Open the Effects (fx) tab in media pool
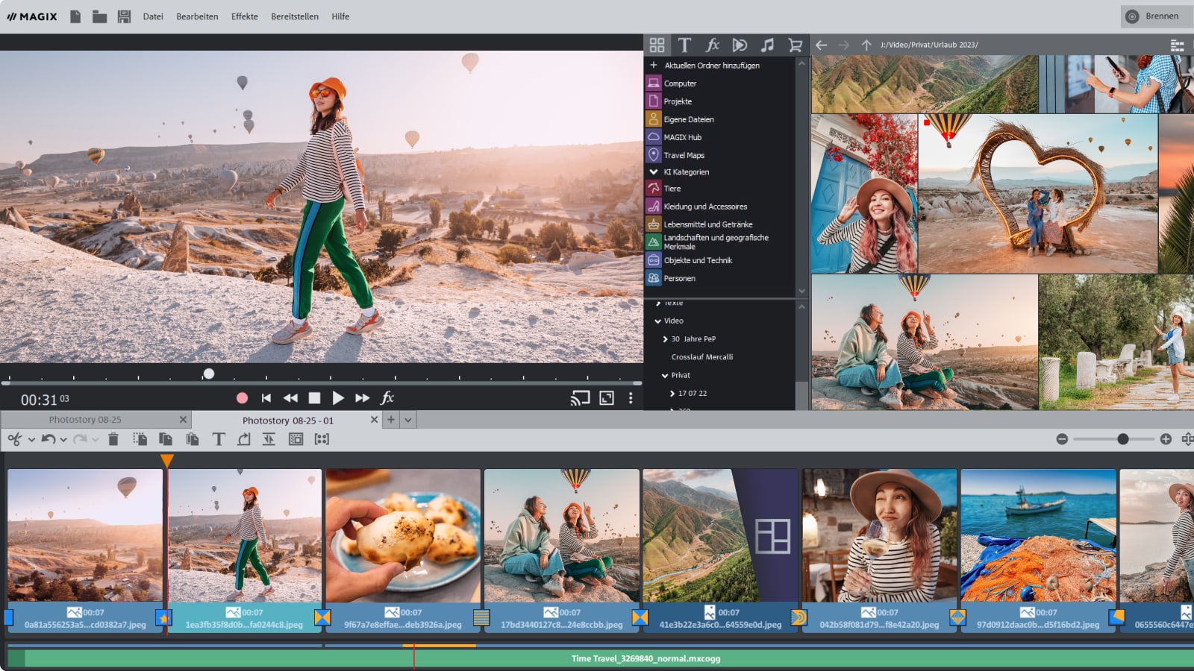This screenshot has width=1194, height=671. pyautogui.click(x=712, y=45)
